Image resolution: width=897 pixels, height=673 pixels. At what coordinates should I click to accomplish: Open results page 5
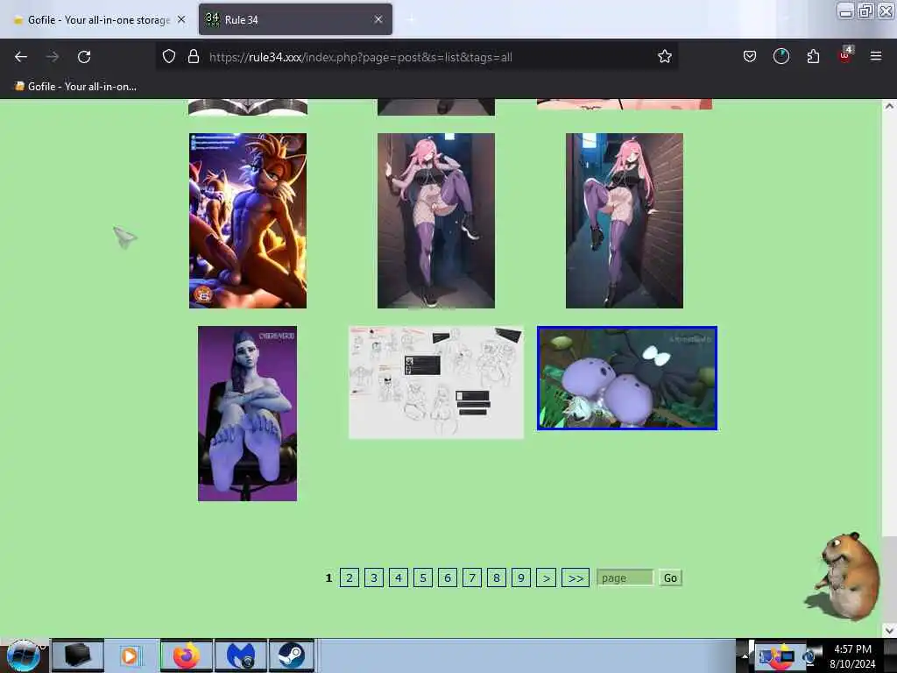pyautogui.click(x=423, y=578)
